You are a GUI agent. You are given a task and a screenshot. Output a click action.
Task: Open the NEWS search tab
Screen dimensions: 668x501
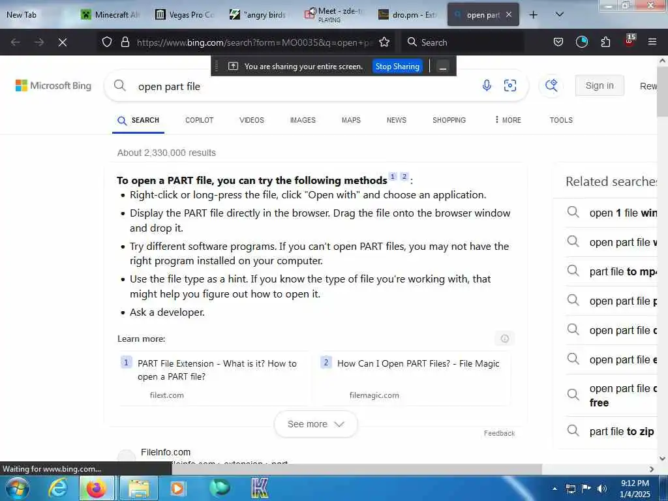pos(396,120)
